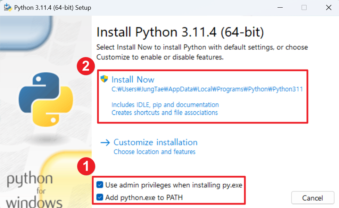Viewport: 339px width, 208px height.
Task: Click the "Includes IDLE, pip and documentation" text
Action: pyautogui.click(x=165, y=105)
